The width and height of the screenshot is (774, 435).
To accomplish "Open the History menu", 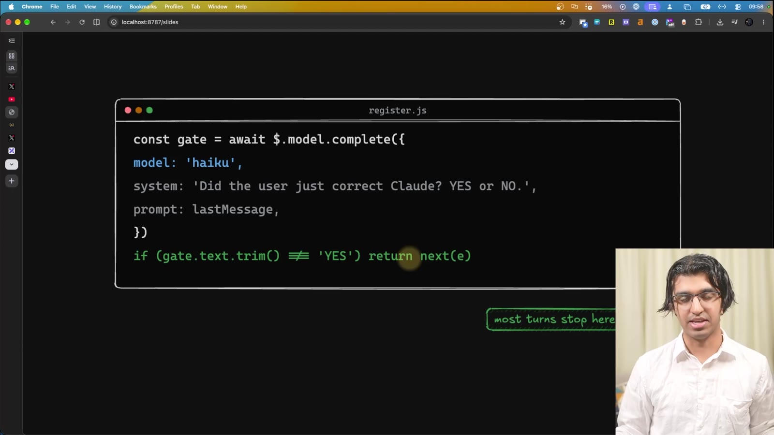I will (x=113, y=7).
